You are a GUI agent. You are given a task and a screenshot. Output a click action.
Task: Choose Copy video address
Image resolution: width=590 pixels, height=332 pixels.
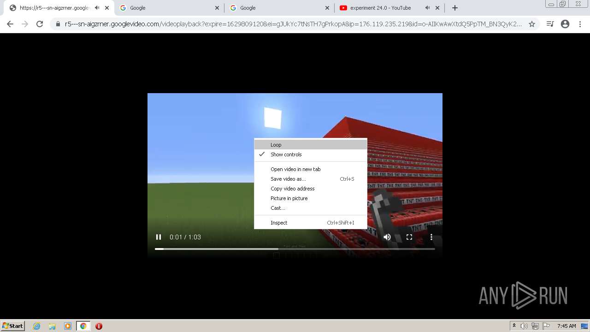(x=311, y=189)
